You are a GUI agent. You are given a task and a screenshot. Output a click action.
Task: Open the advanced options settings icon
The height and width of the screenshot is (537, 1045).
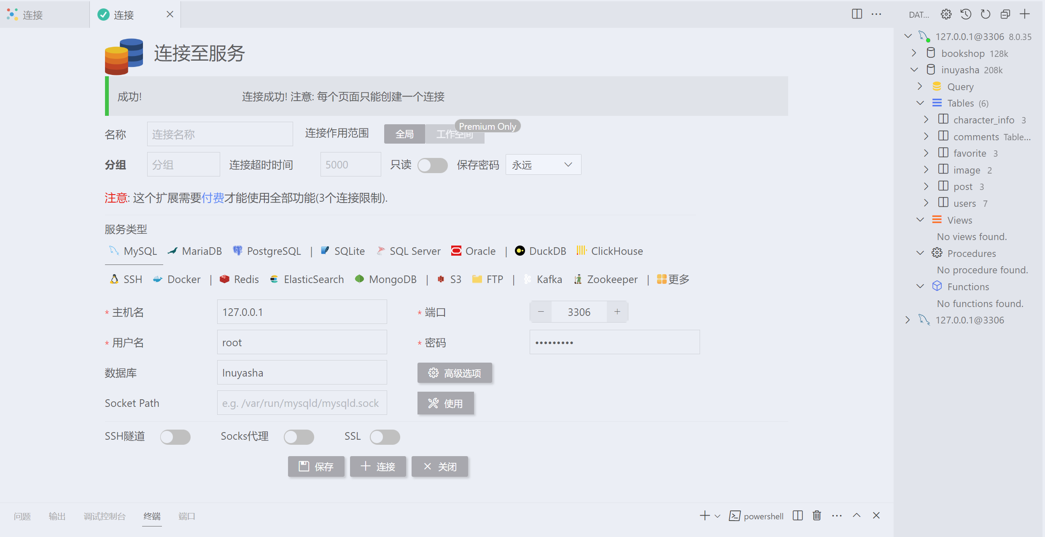point(433,373)
